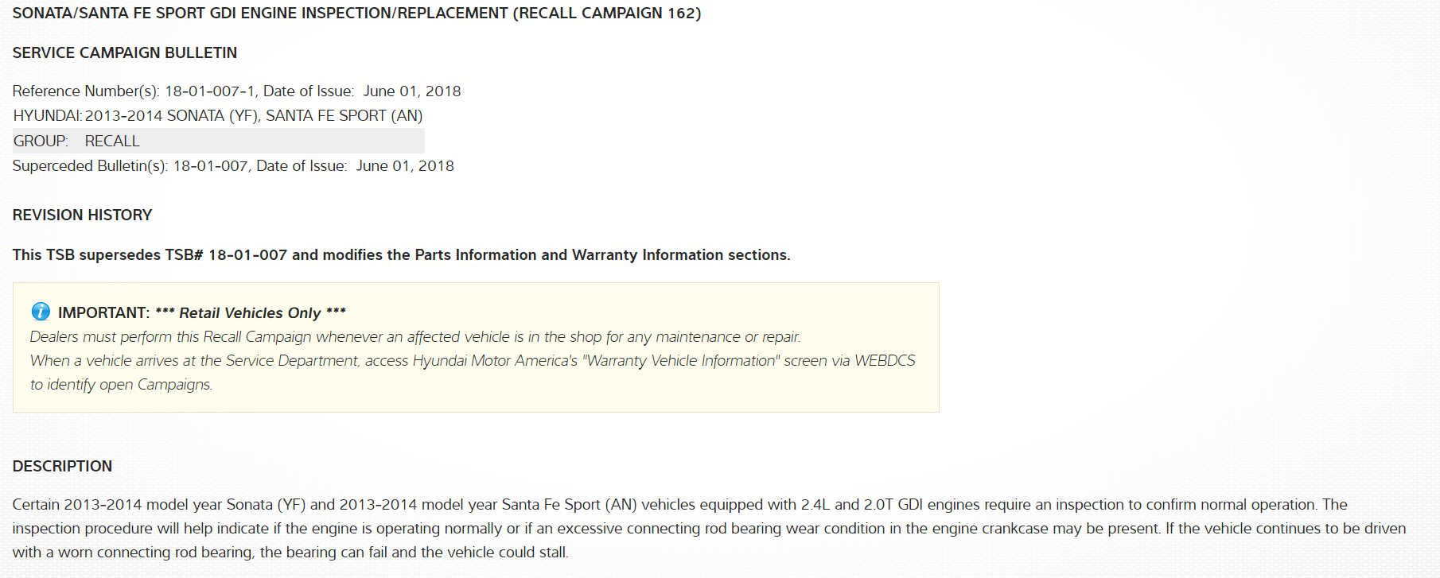Click the "Warranty Vehicle Information" quoted text
Viewport: 1440px width, 578px height.
click(x=681, y=361)
